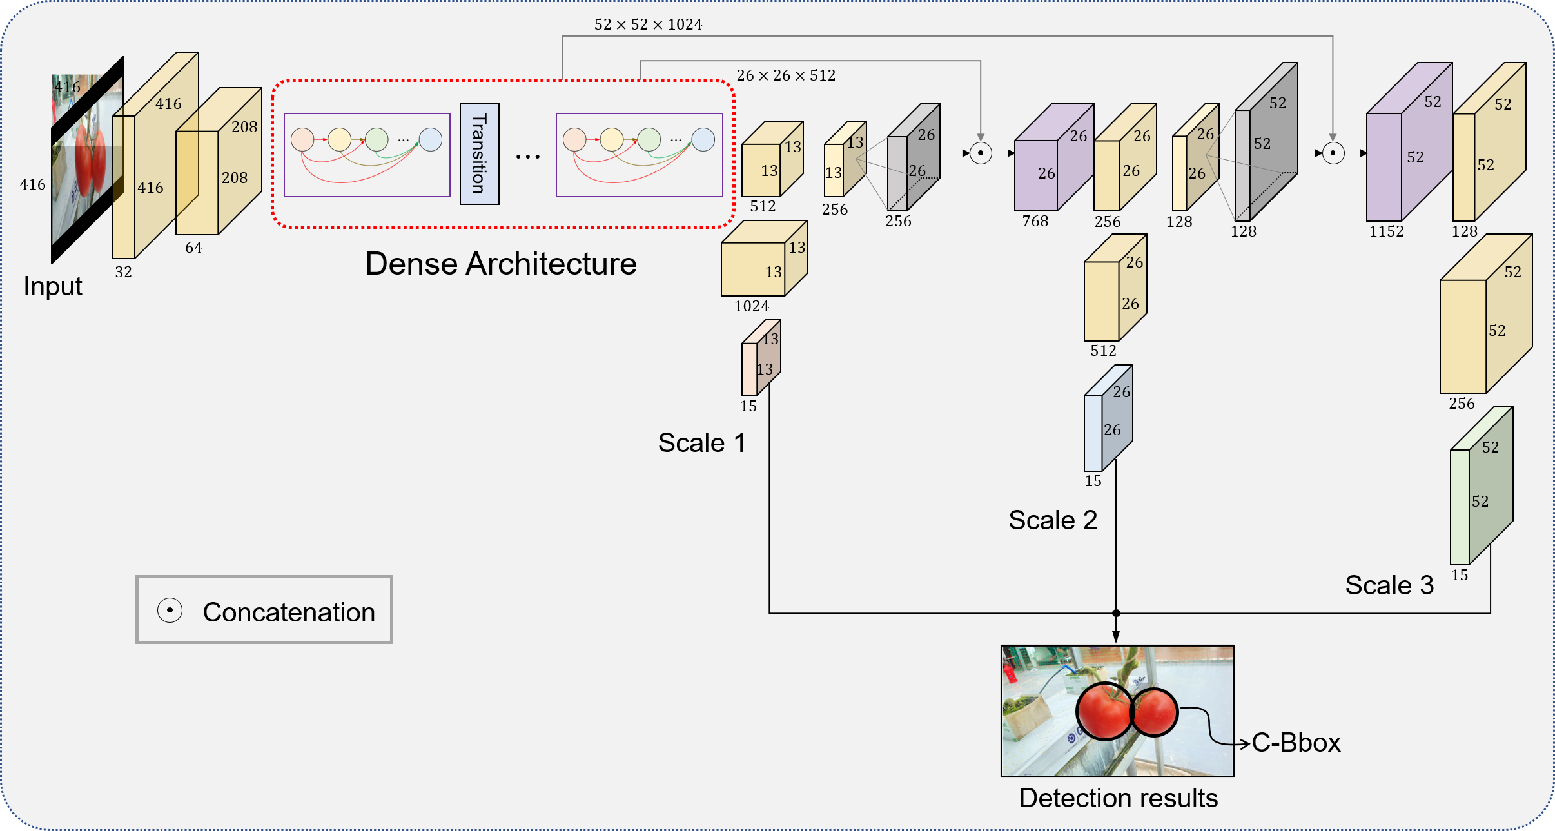Select the purple 1152-channel block
The height and width of the screenshot is (831, 1555).
coord(1409,142)
